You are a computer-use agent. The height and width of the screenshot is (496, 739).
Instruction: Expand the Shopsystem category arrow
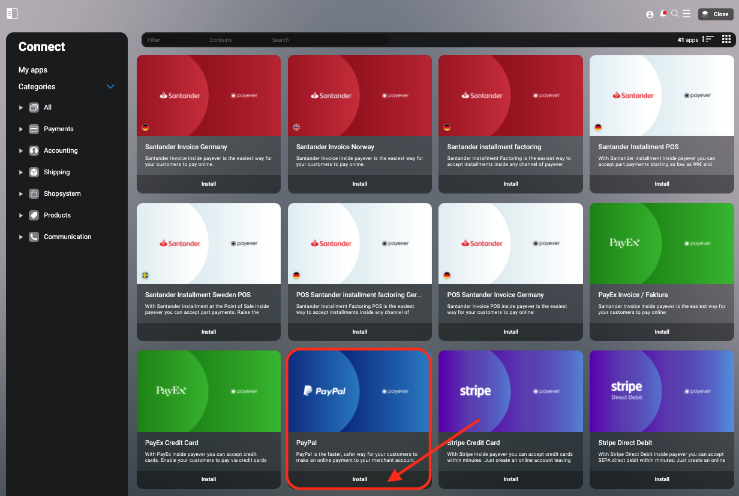21,194
